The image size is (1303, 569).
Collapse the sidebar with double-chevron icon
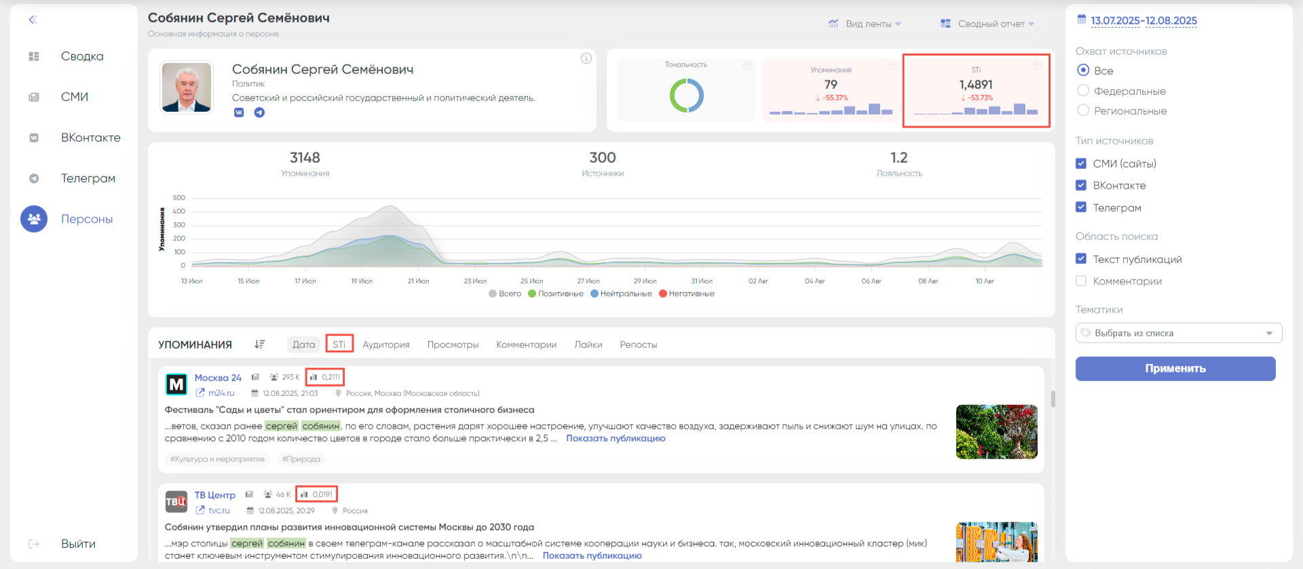tap(33, 20)
